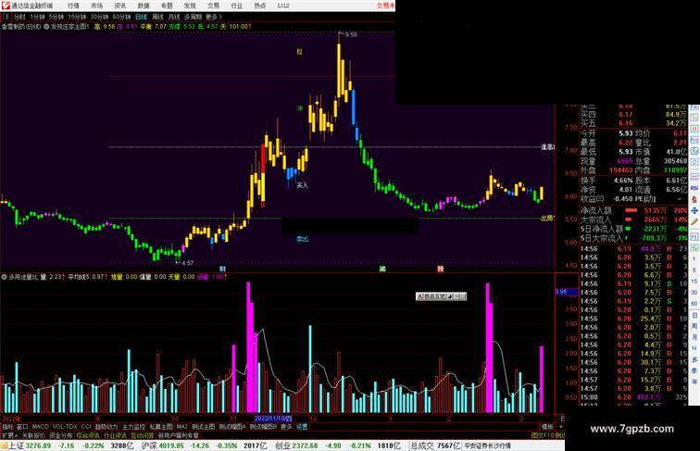Switch sub-chart to VOL-TDX indicator
Image resolution: width=700 pixels, height=451 pixels.
(65, 427)
